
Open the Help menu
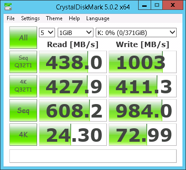pyautogui.click(x=74, y=18)
